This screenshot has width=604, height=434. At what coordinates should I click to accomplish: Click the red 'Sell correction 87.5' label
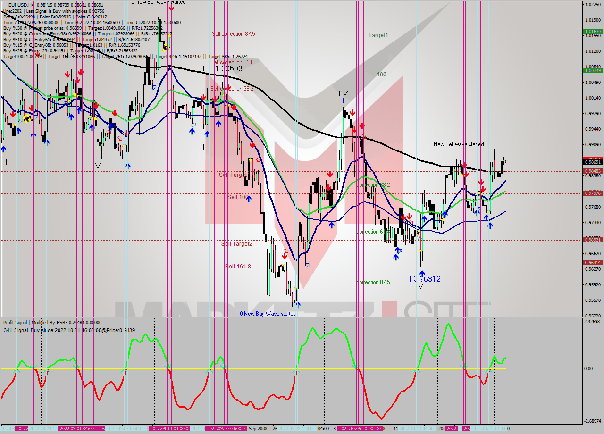(x=234, y=34)
